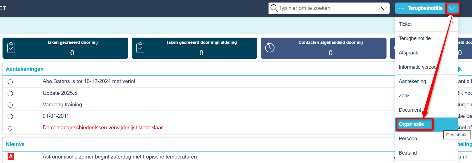The width and height of the screenshot is (472, 163).
Task: Click clipboard icon in Taken gecreëerd door mij
Action: pyautogui.click(x=11, y=48)
